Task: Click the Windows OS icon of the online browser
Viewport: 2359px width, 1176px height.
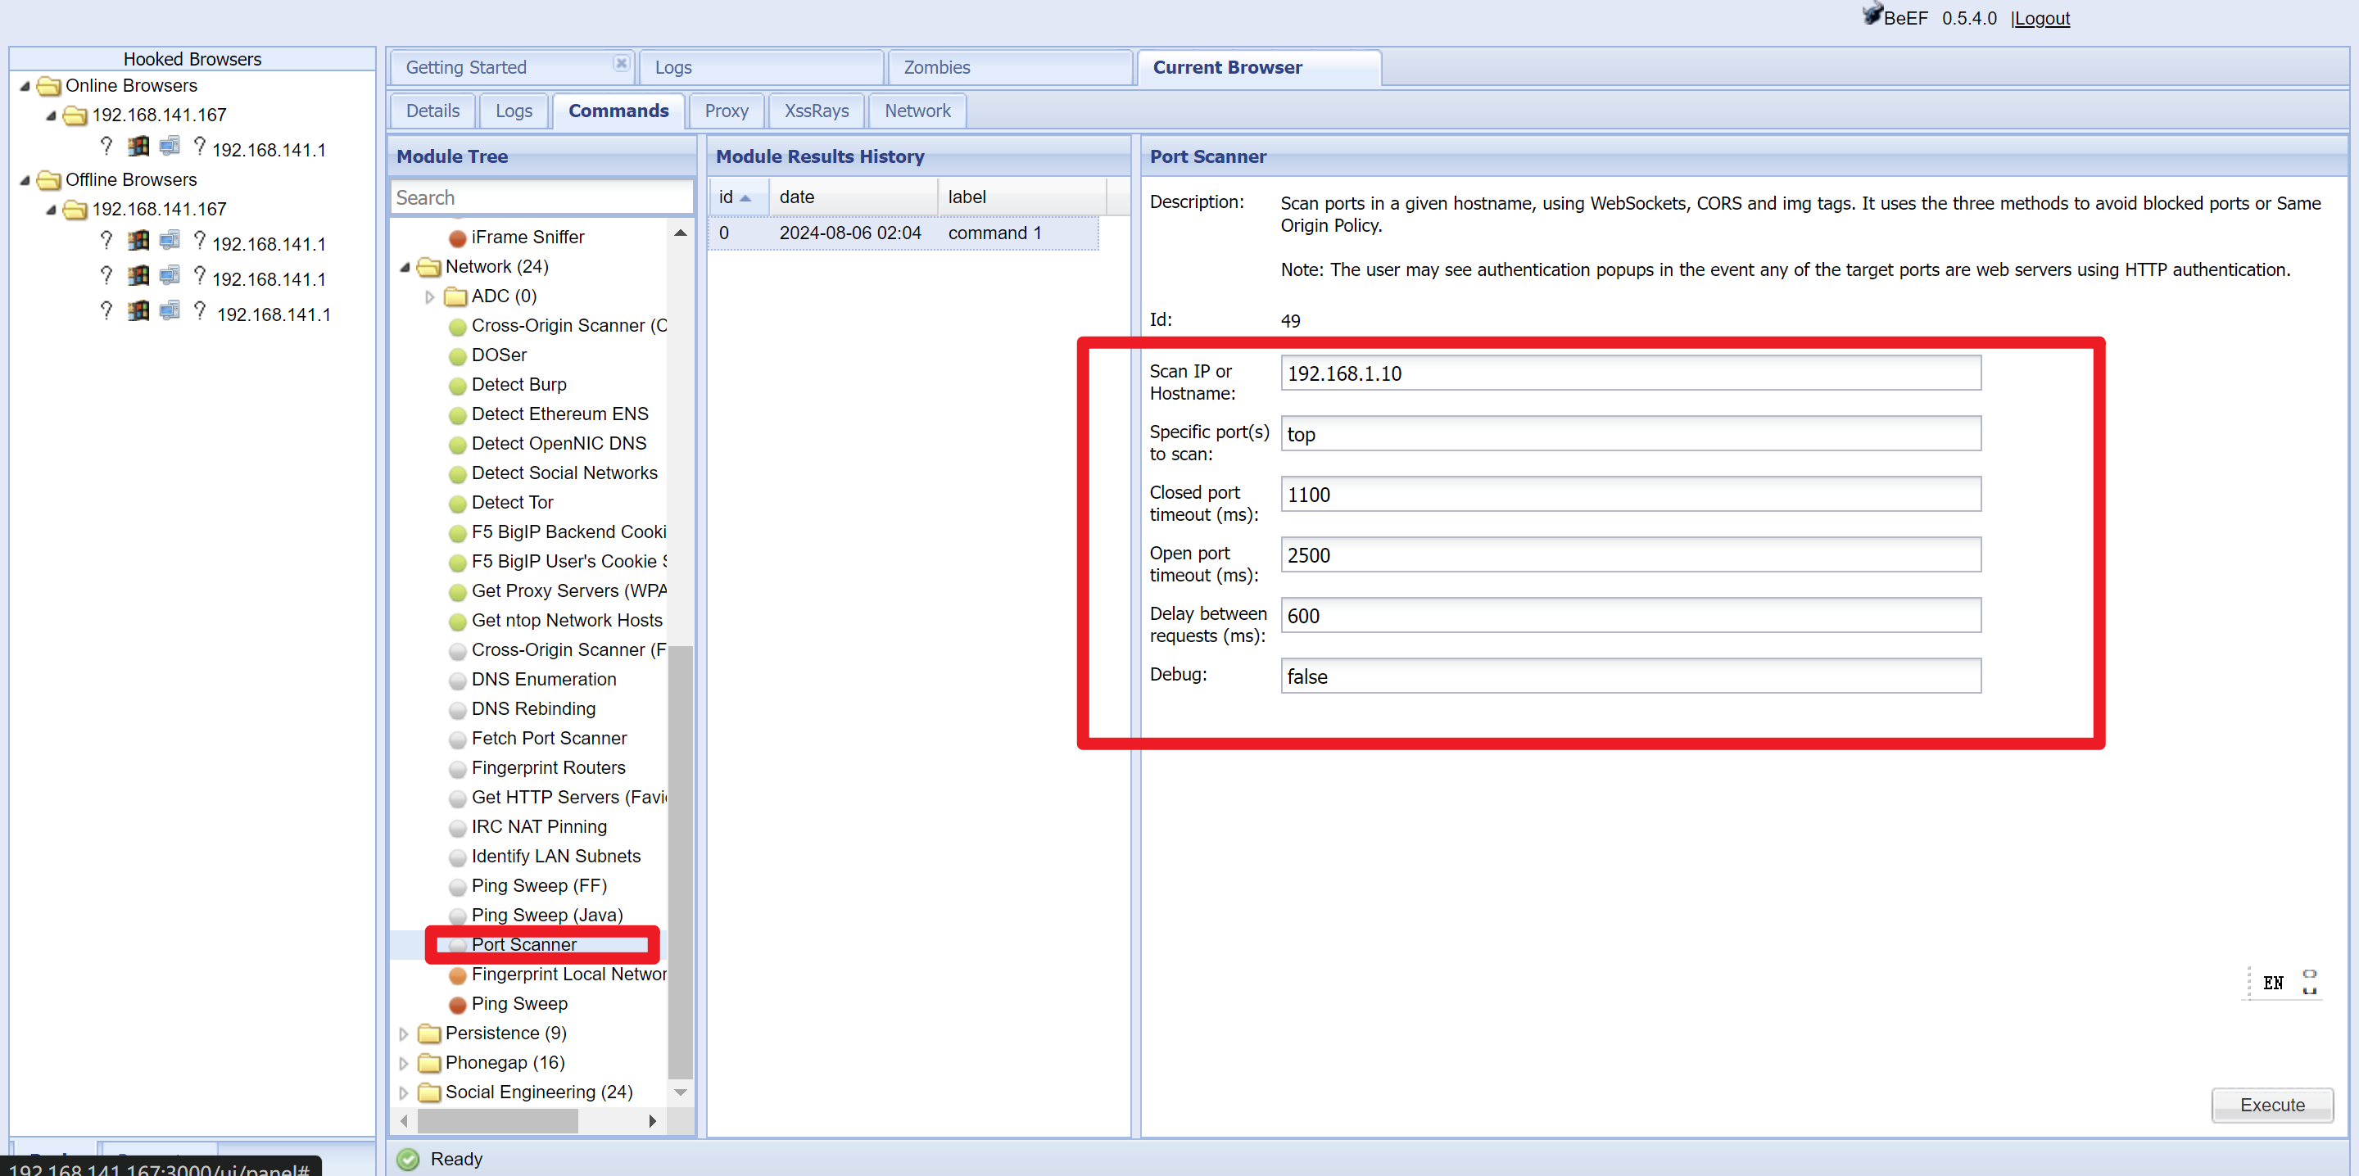Action: [138, 146]
